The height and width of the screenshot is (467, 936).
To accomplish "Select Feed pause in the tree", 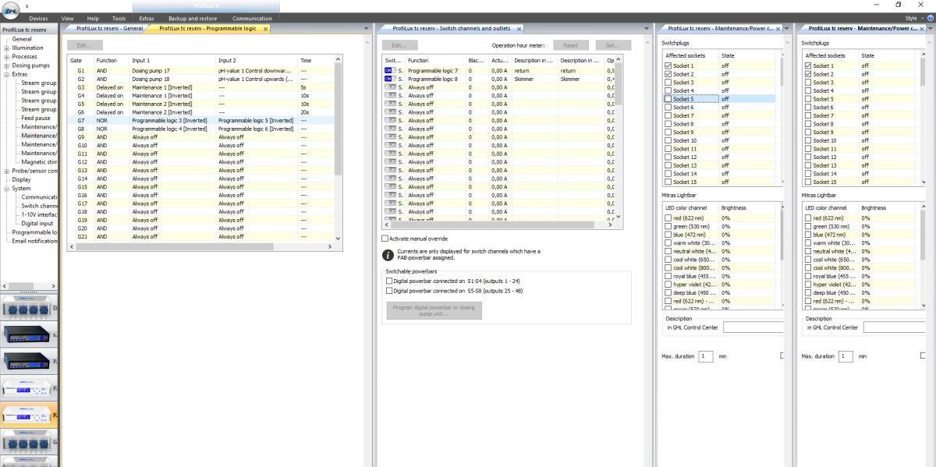I will tap(37, 118).
